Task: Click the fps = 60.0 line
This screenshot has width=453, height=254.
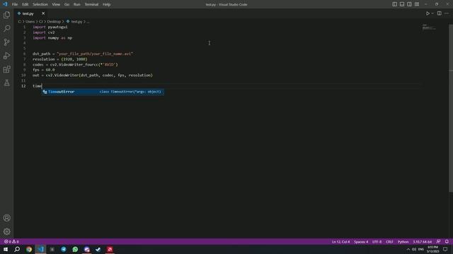Action: pos(44,70)
